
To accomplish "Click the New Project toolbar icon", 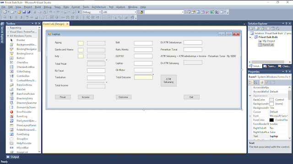I will click(x=5, y=12).
